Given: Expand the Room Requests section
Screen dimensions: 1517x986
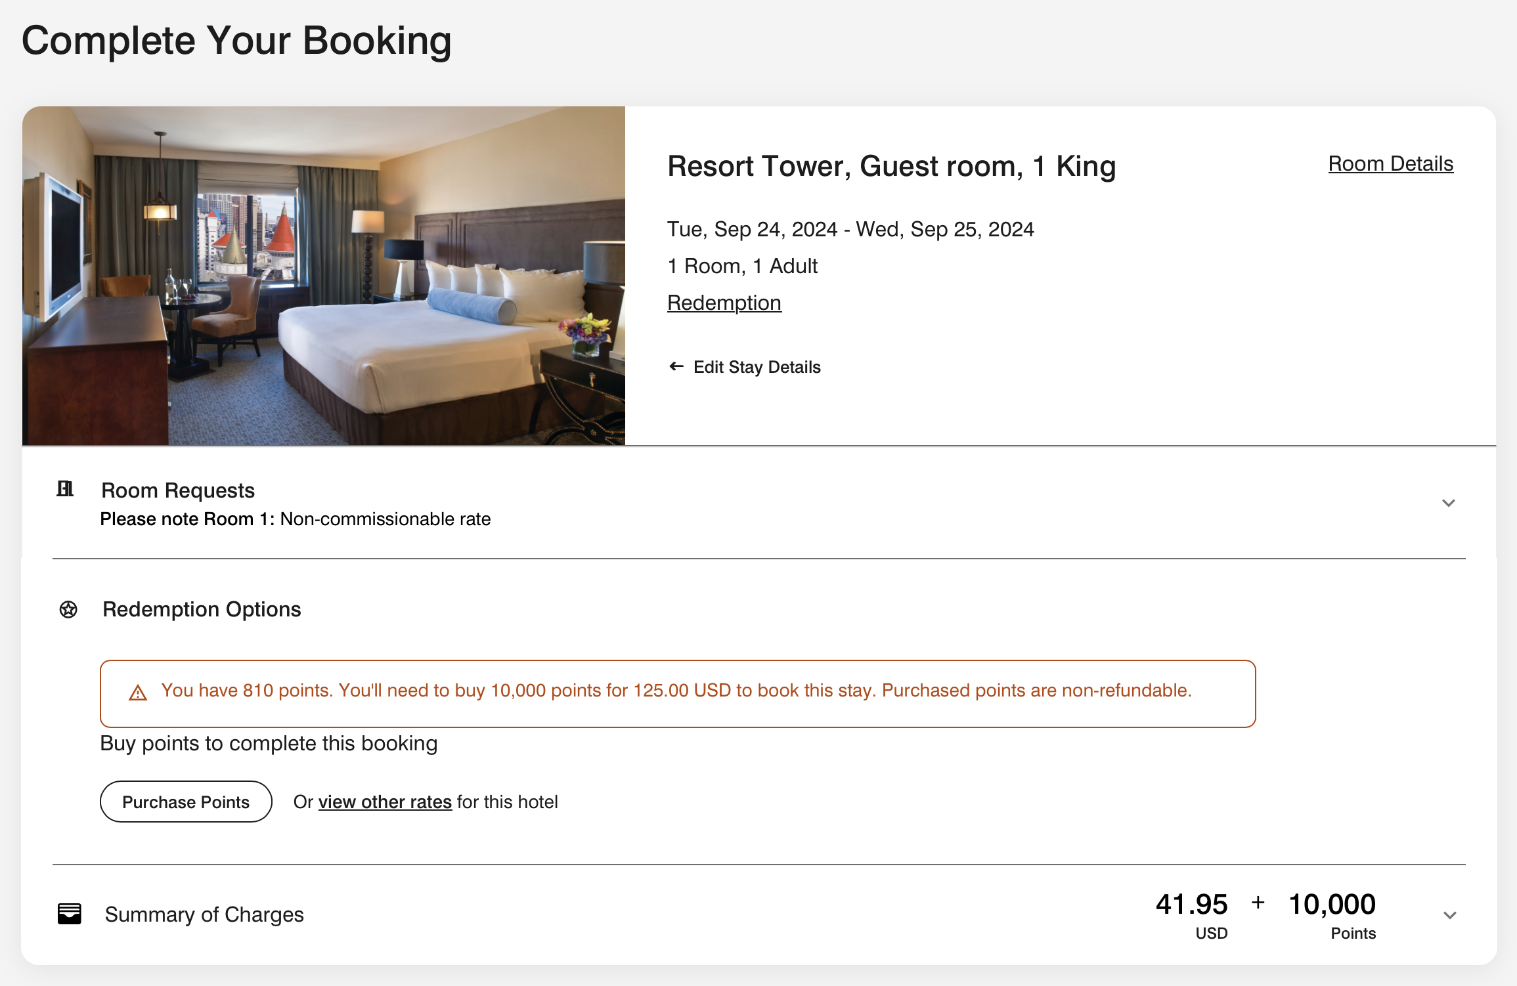Looking at the screenshot, I should pyautogui.click(x=1449, y=503).
